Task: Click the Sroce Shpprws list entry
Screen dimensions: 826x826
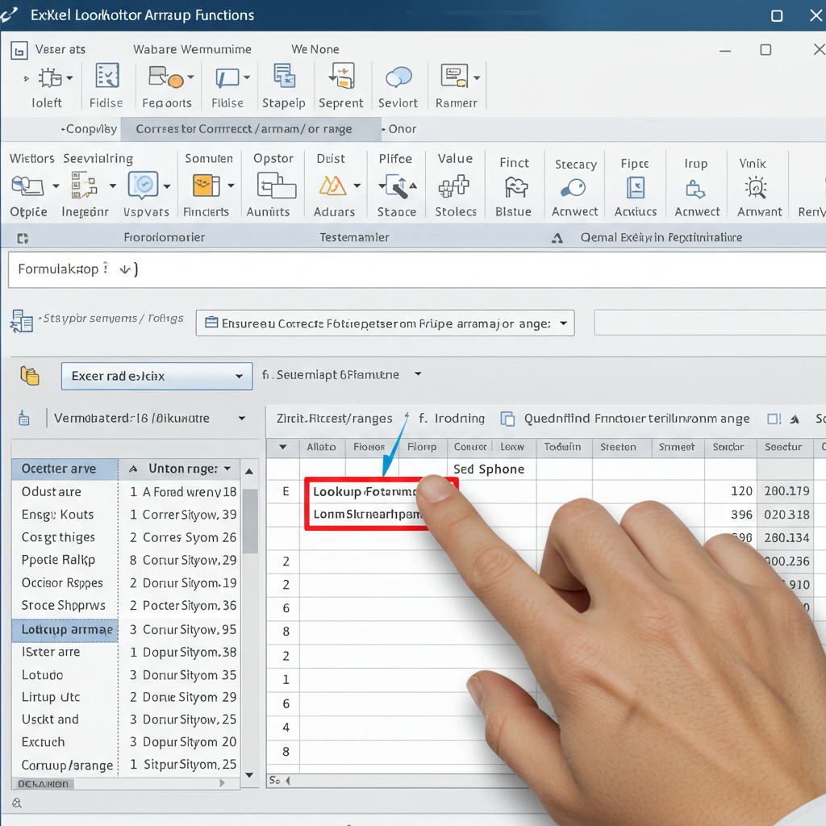Action: [63, 606]
